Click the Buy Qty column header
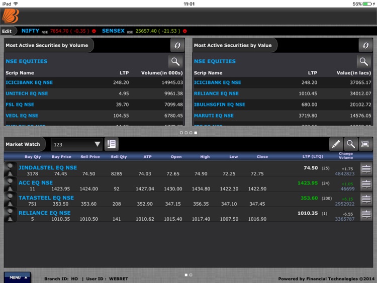The image size is (377, 283). pyautogui.click(x=33, y=157)
